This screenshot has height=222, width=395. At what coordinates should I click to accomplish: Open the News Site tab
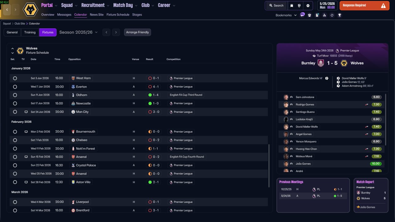tap(97, 14)
